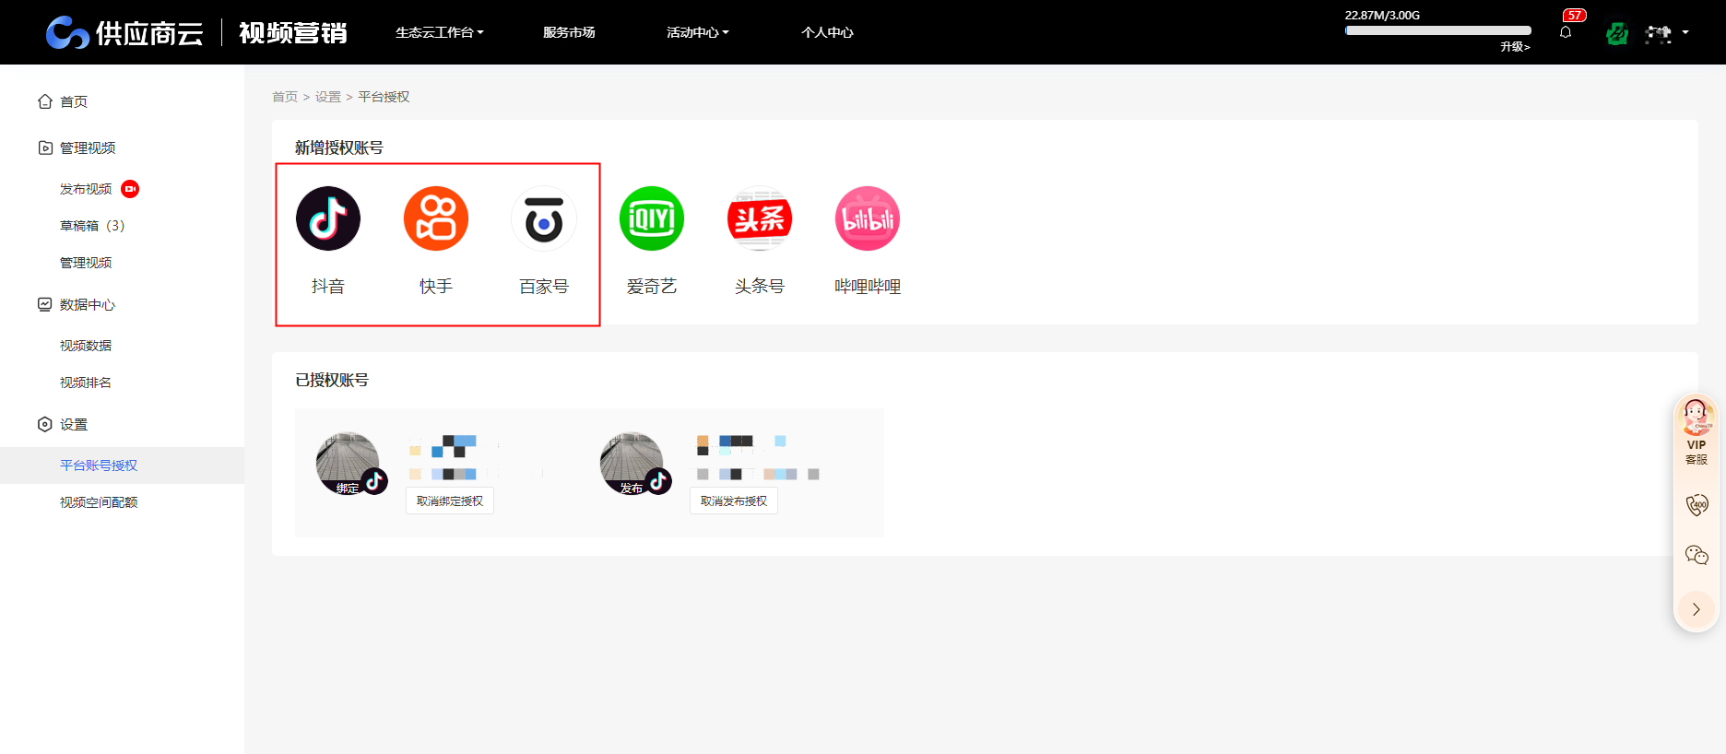Image resolution: width=1726 pixels, height=754 pixels.
Task: Click the 发布 account avatar thumbnail
Action: coord(632,464)
